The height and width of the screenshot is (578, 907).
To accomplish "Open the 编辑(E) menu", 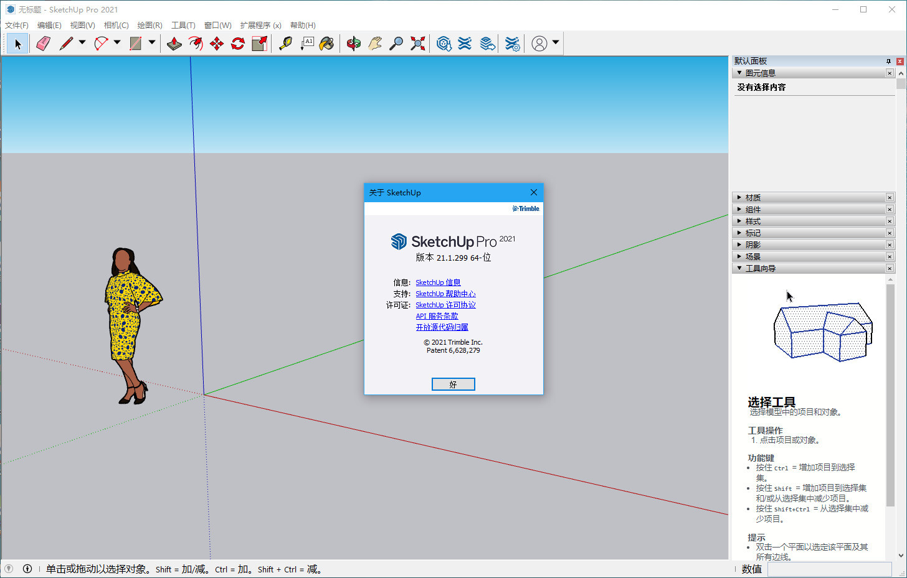I will click(49, 26).
